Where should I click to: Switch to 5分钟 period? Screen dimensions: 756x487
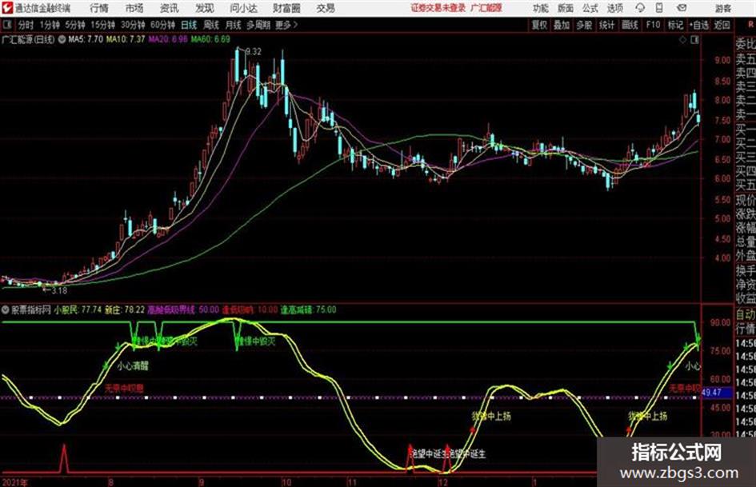point(75,25)
